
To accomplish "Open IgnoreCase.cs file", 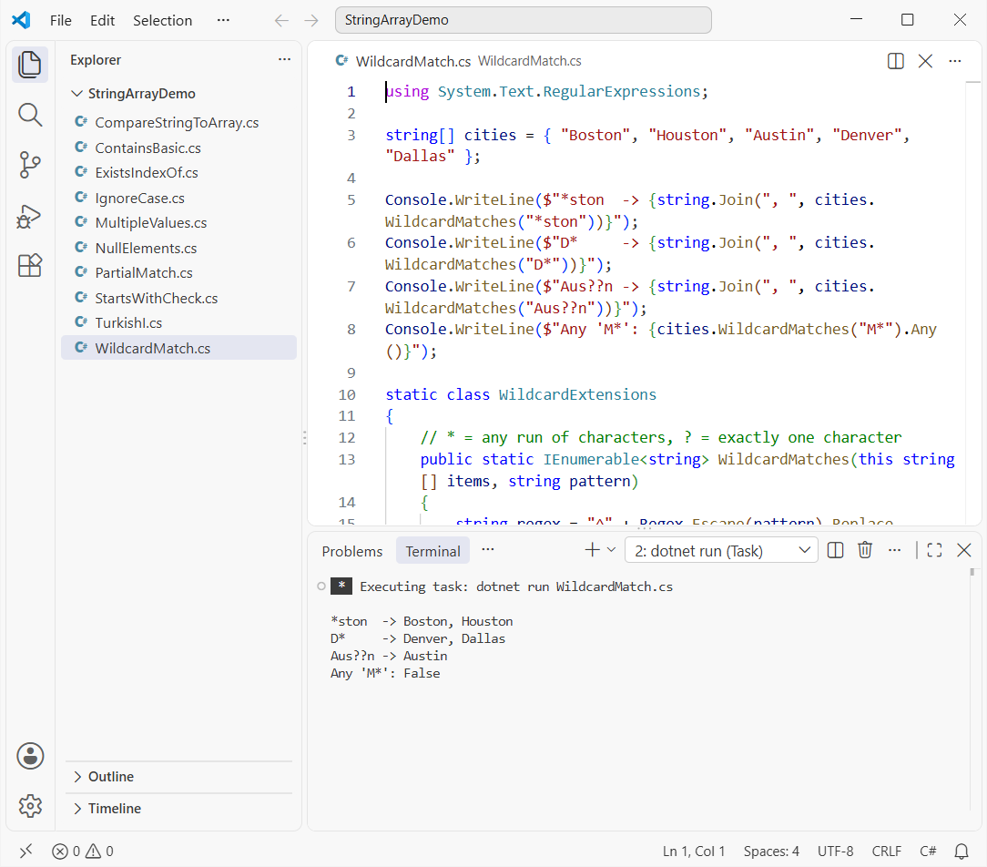I will click(x=178, y=198).
